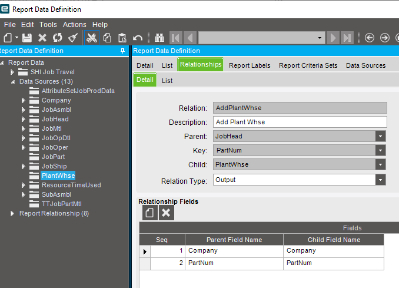Viewport: 399px width, 288px height.
Task: Open the Tools menu
Action: [48, 25]
